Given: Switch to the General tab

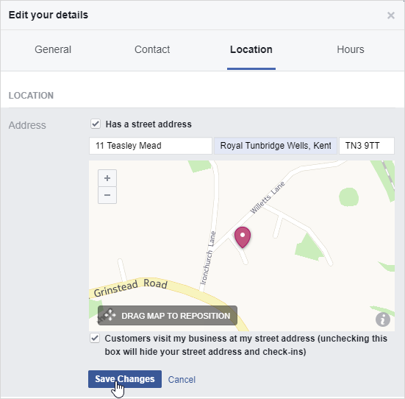Looking at the screenshot, I should [x=53, y=49].
